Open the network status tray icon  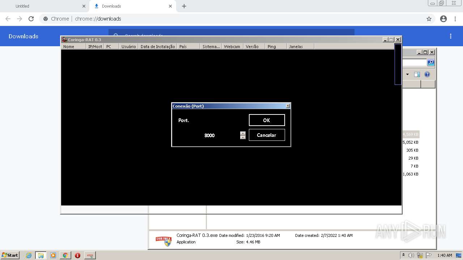click(420, 255)
